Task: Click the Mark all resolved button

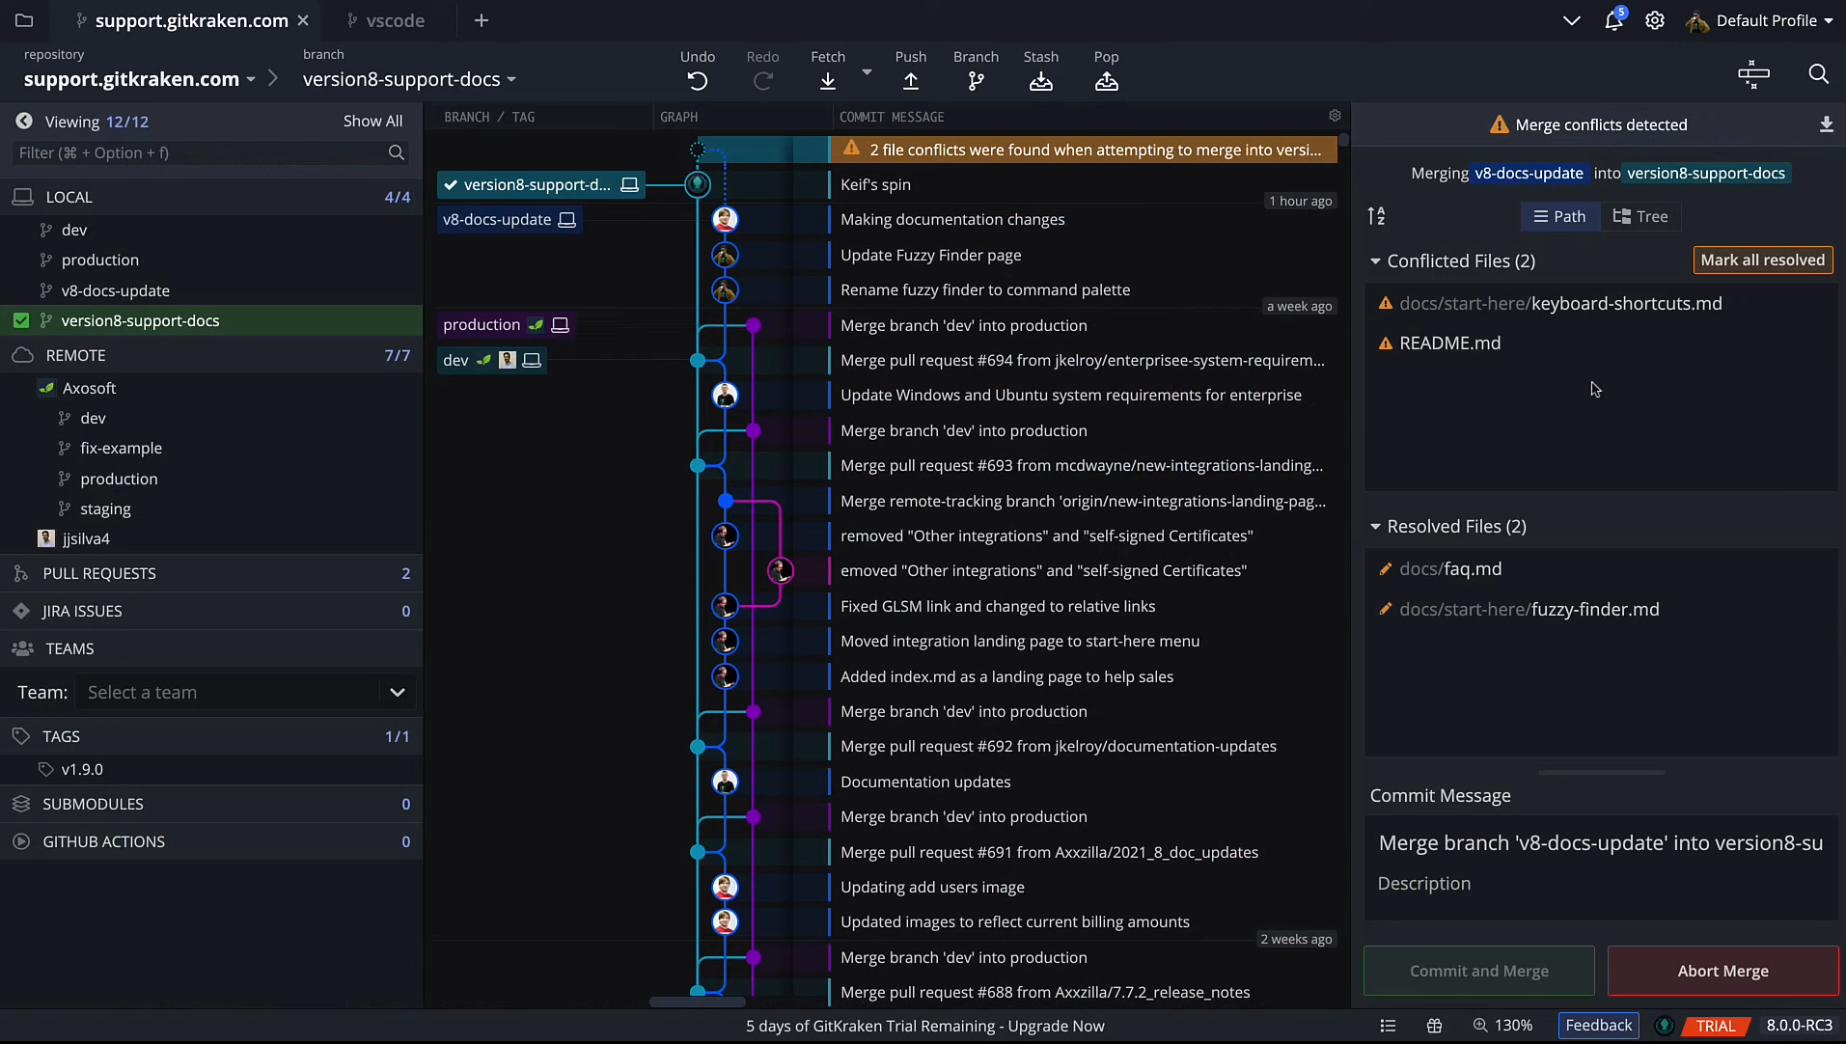Action: pos(1762,260)
